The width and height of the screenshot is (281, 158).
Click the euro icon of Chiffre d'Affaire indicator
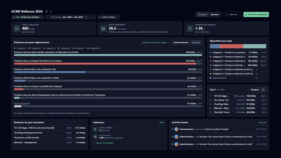click(x=95, y=129)
